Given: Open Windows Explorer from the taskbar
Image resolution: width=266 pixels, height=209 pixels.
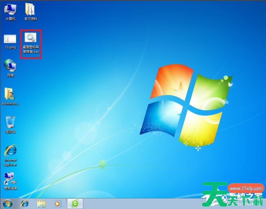Looking at the screenshot, I should pos(41,203).
